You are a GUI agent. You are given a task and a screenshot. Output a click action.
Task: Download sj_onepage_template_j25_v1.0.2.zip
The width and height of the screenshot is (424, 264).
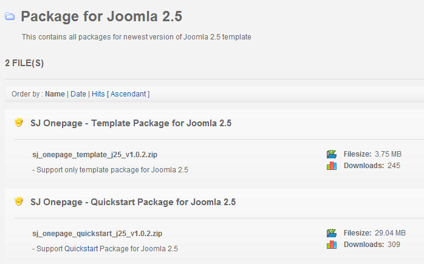click(x=95, y=155)
